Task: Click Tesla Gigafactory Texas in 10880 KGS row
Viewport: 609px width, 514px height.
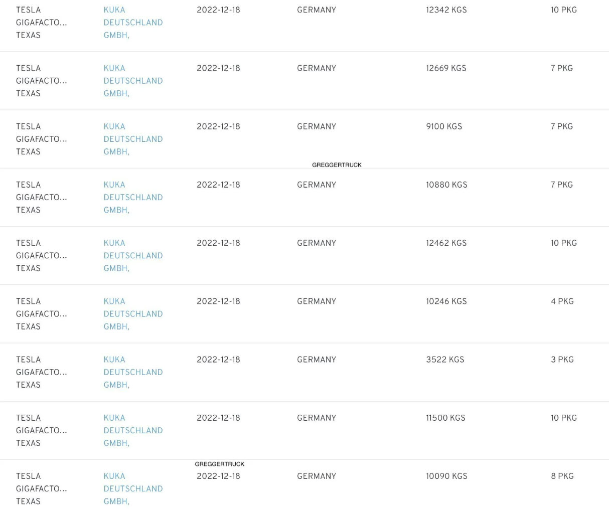Action: (41, 197)
